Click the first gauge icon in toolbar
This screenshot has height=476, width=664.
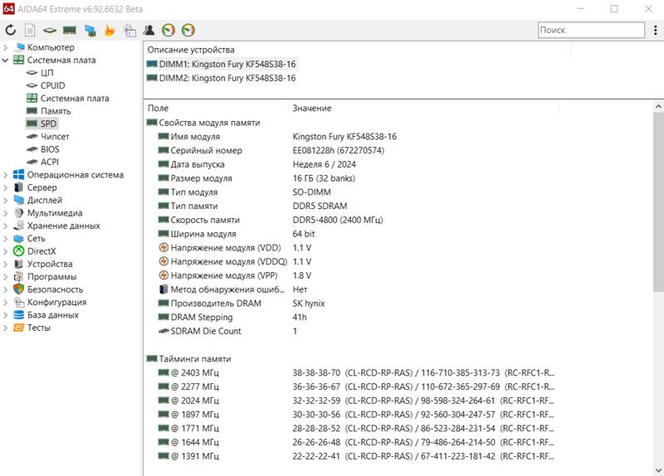(168, 31)
